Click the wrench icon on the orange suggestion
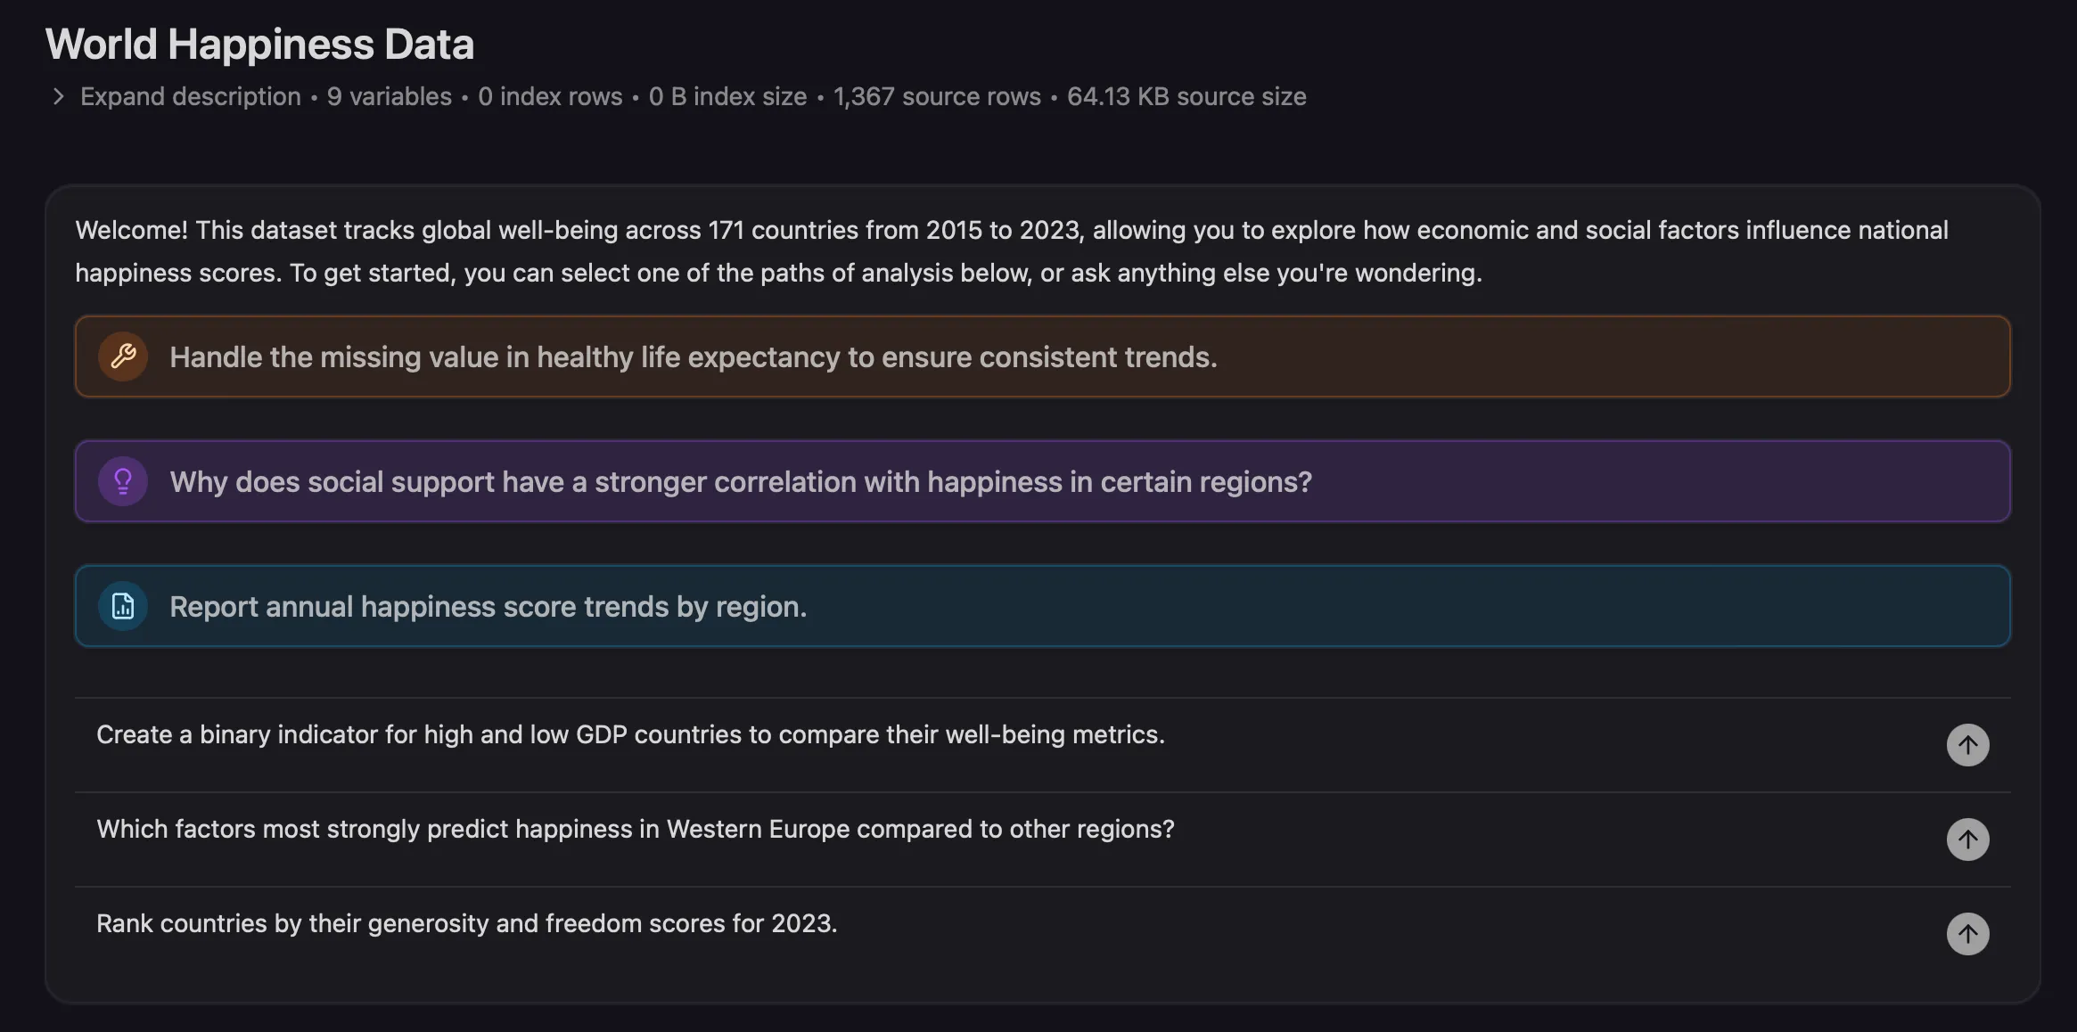The width and height of the screenshot is (2077, 1032). pyautogui.click(x=123, y=356)
